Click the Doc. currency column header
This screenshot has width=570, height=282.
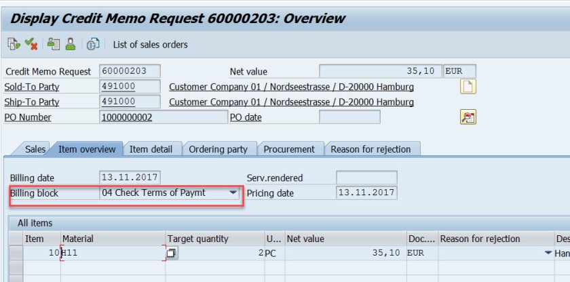(x=422, y=239)
